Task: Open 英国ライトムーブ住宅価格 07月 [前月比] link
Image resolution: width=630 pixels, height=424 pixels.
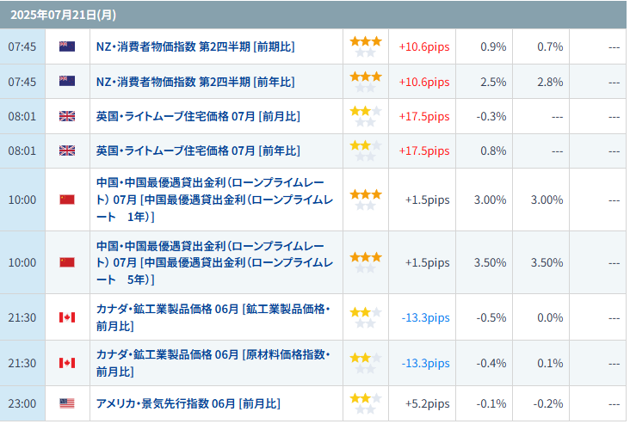Action: coord(198,116)
